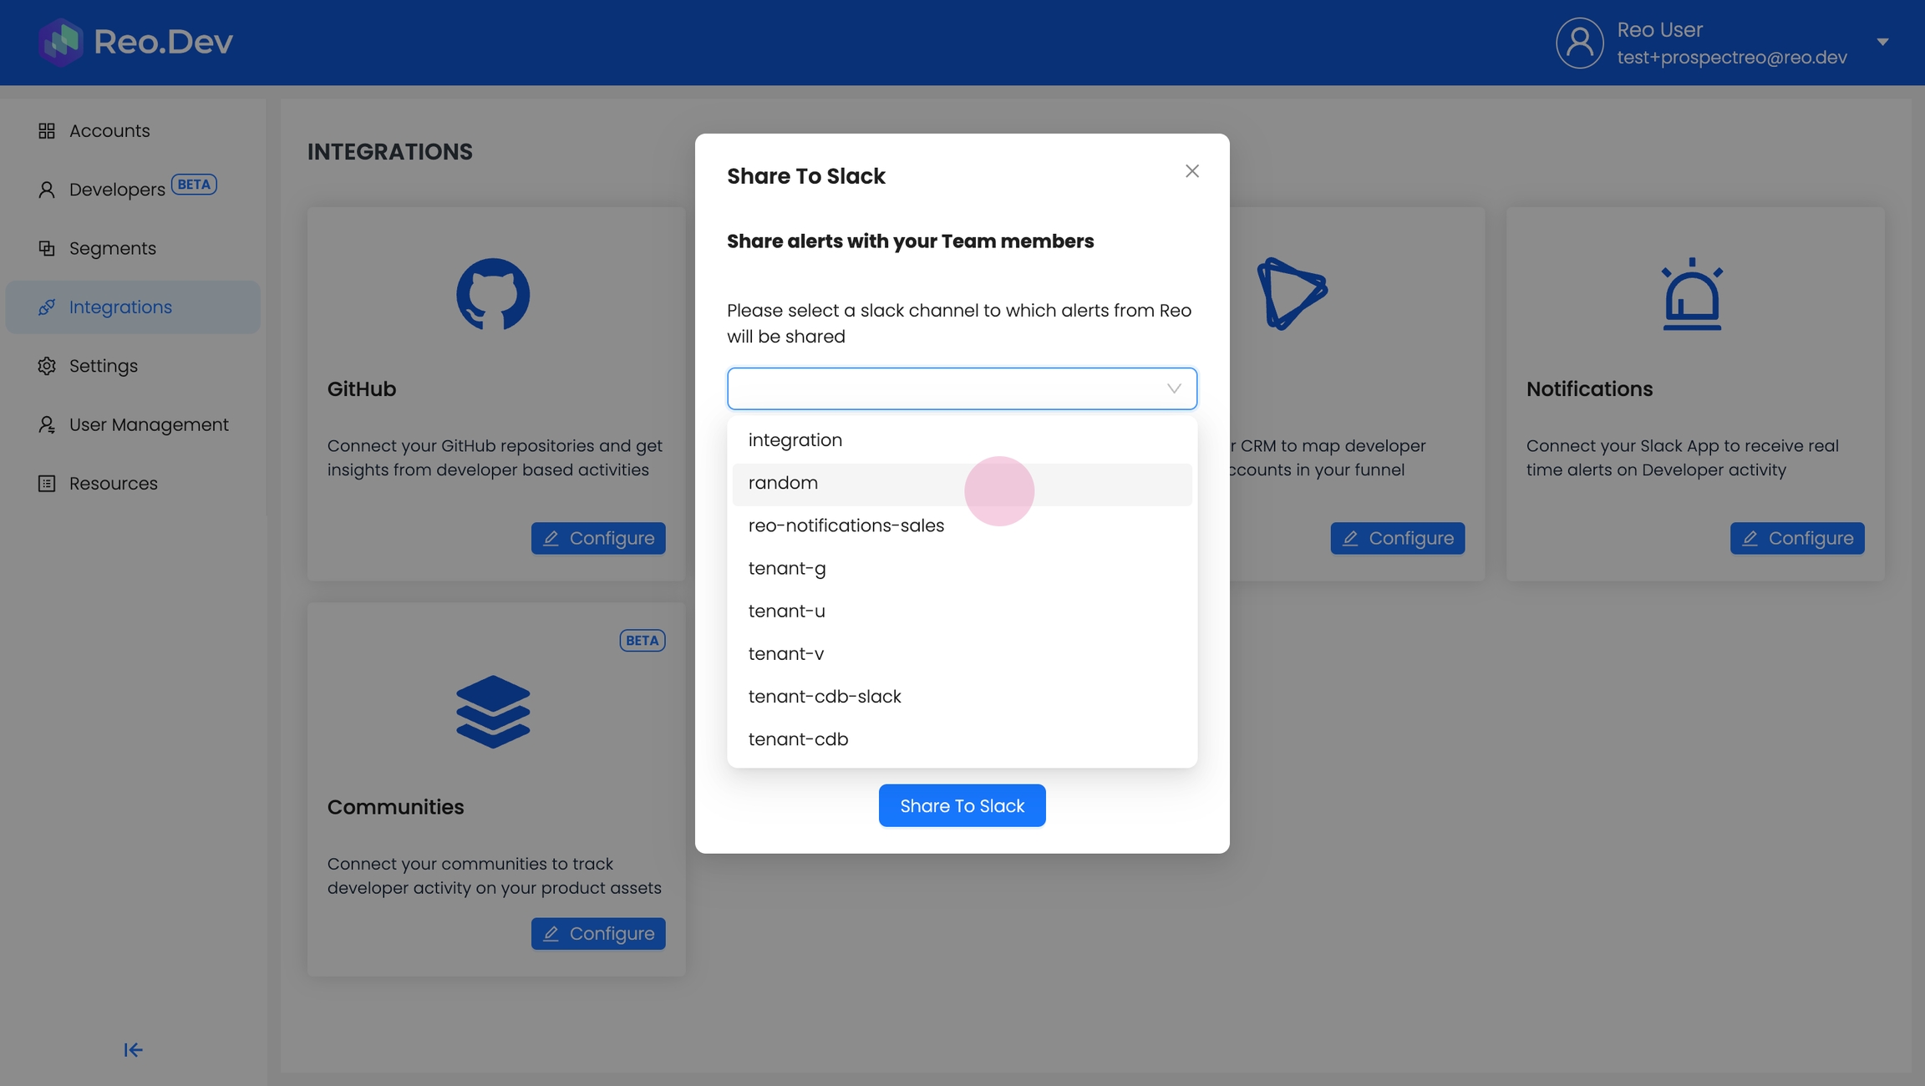The height and width of the screenshot is (1086, 1925).
Task: Click the Reo.Dev logo icon
Action: click(60, 42)
